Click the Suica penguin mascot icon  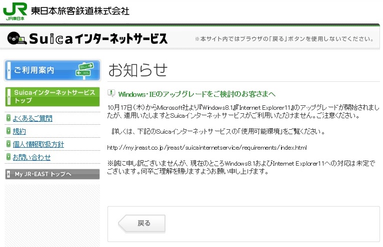coord(17,38)
